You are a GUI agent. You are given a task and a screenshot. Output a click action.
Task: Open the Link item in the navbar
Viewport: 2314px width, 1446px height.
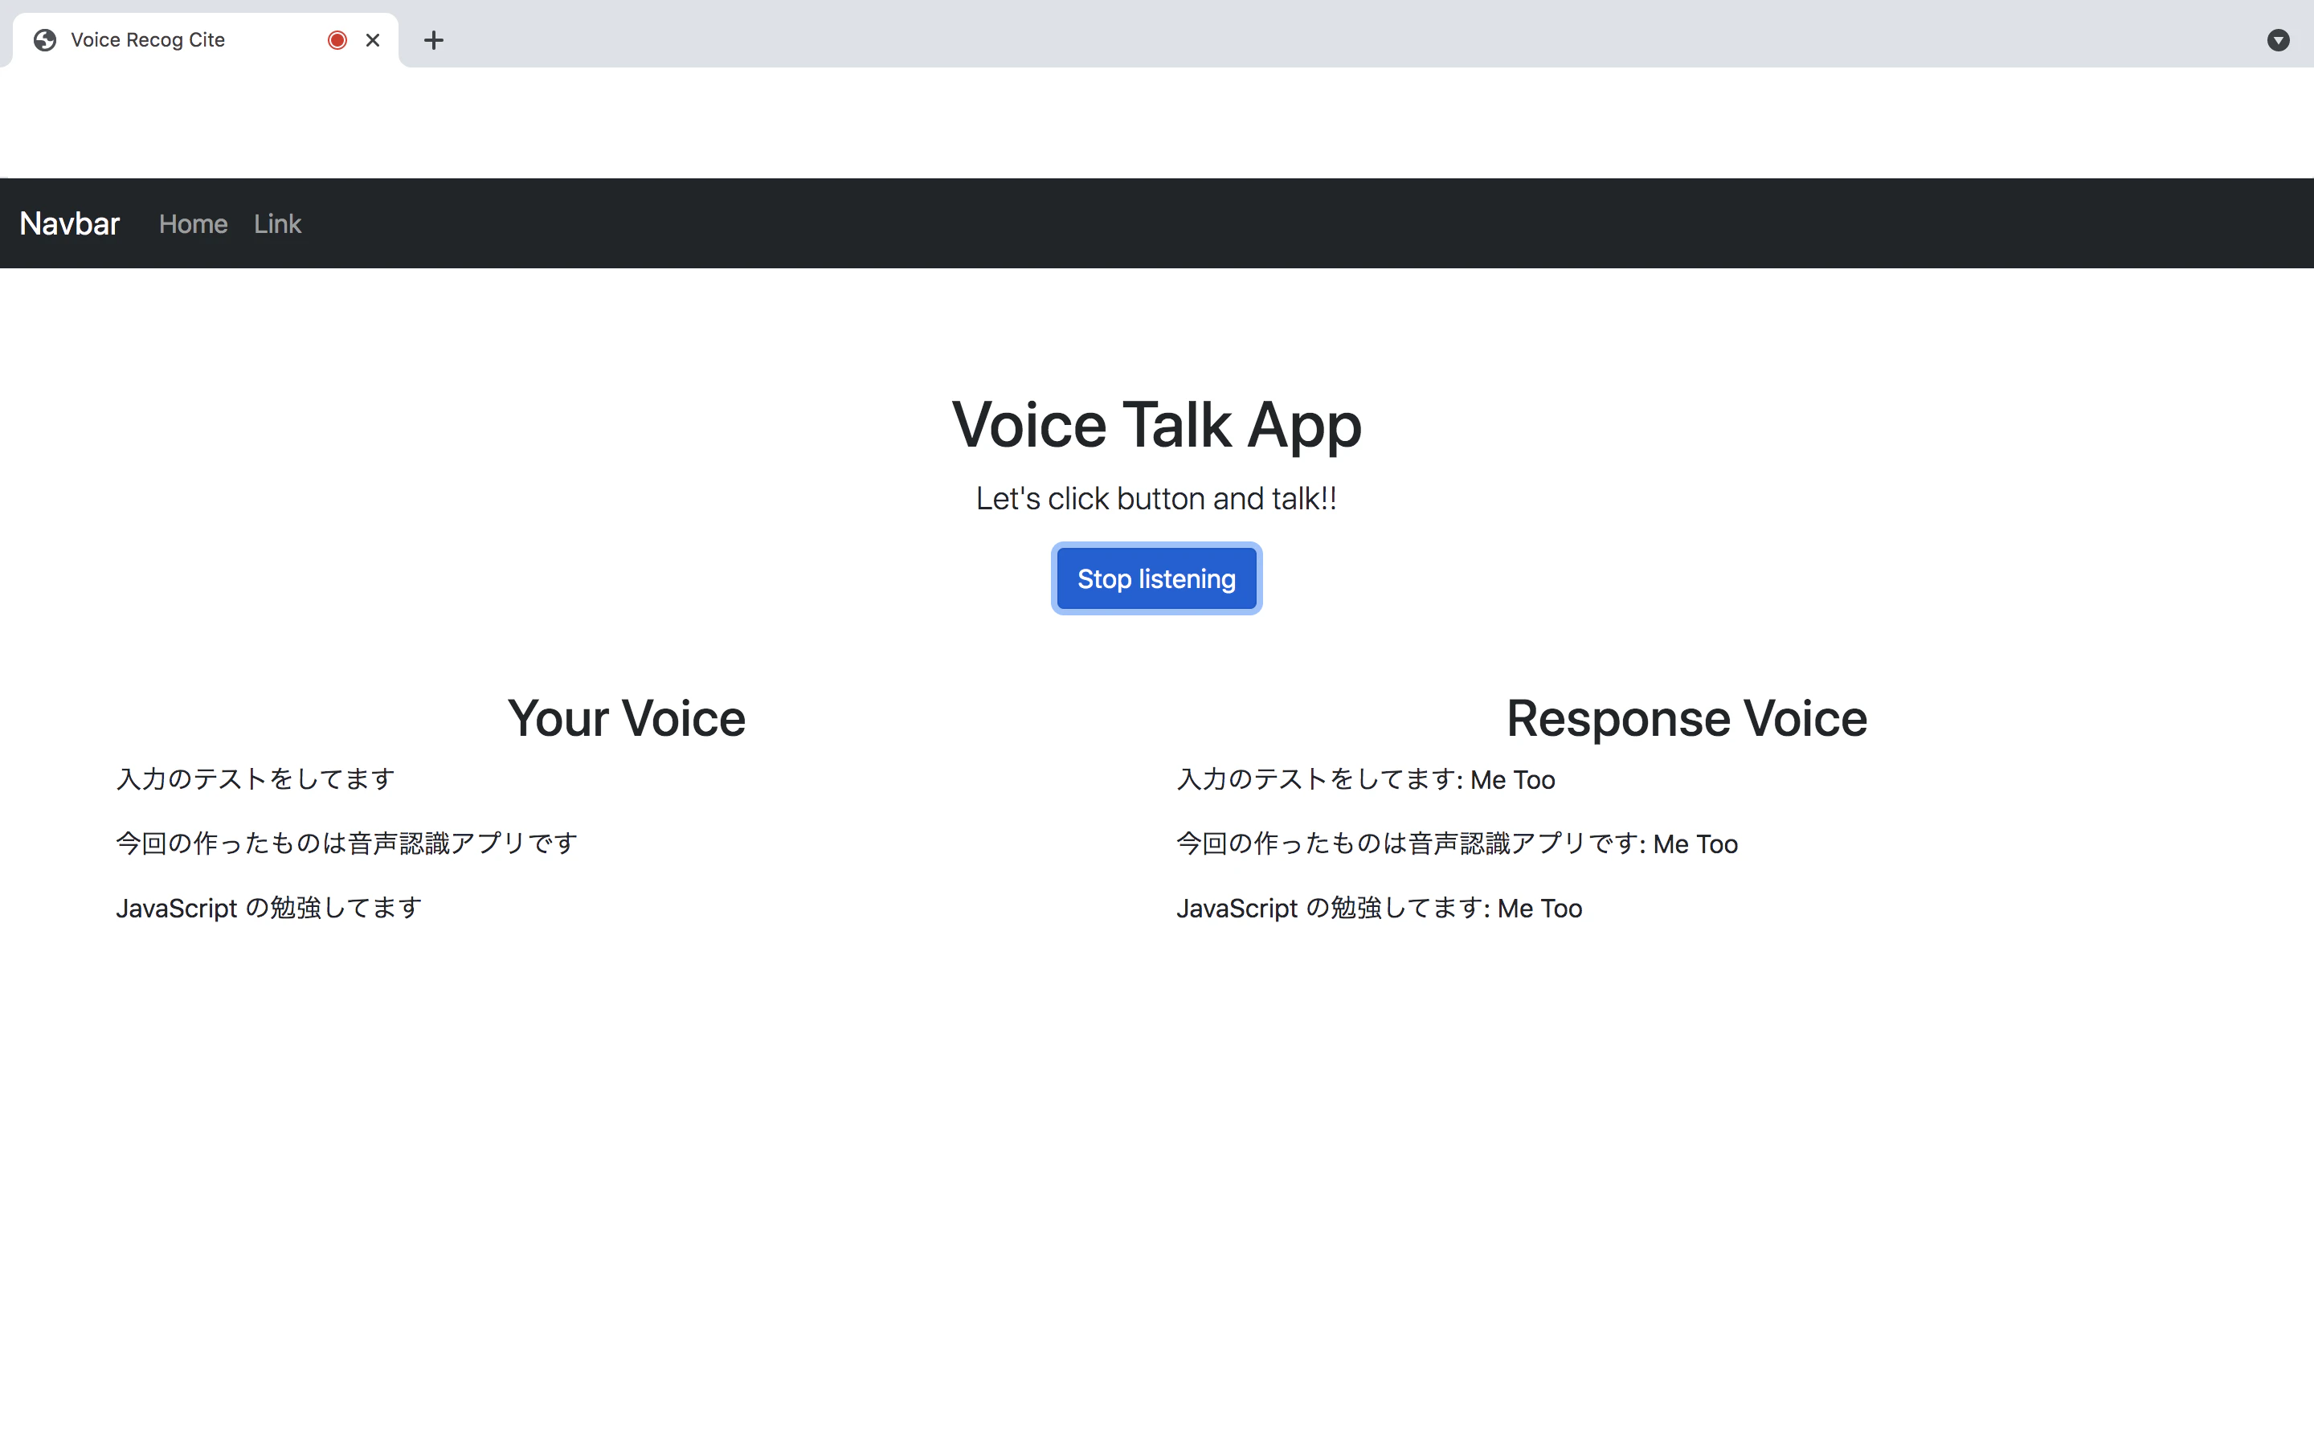[x=277, y=224]
